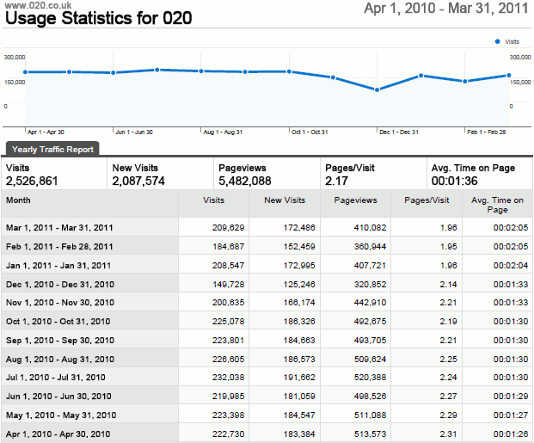Screen dimensions: 534x443
Task: Select the Aug 1, 2010 - Aug 31, 2010 row
Action: pos(267,359)
